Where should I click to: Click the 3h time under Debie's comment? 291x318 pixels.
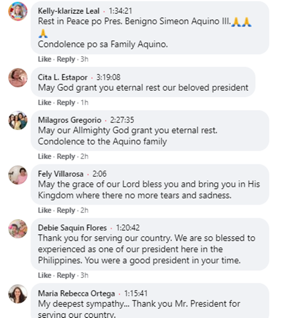pos(83,276)
